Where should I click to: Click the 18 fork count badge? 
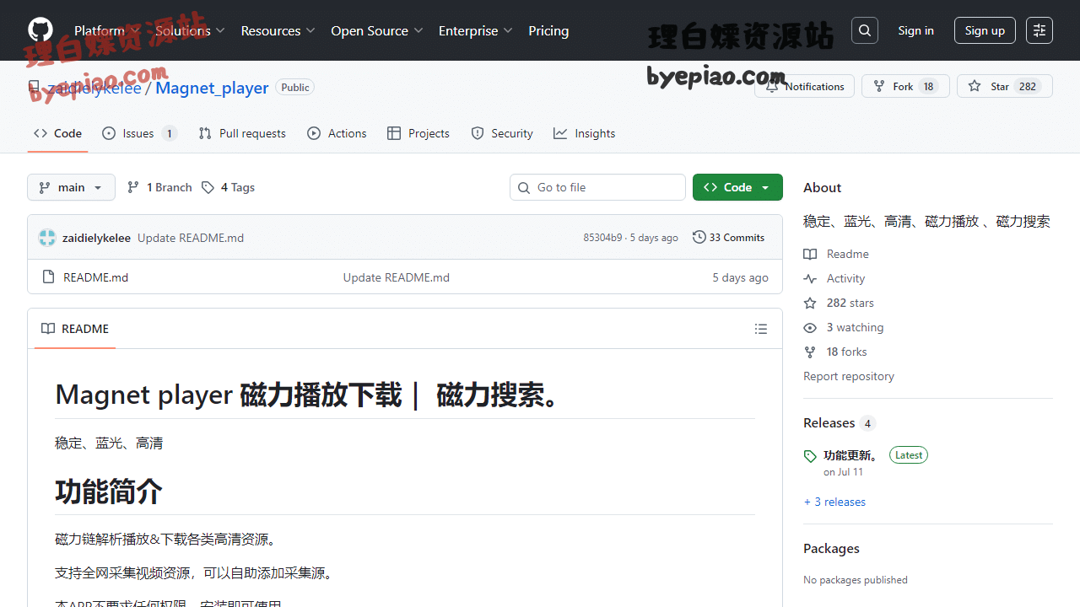coord(928,86)
